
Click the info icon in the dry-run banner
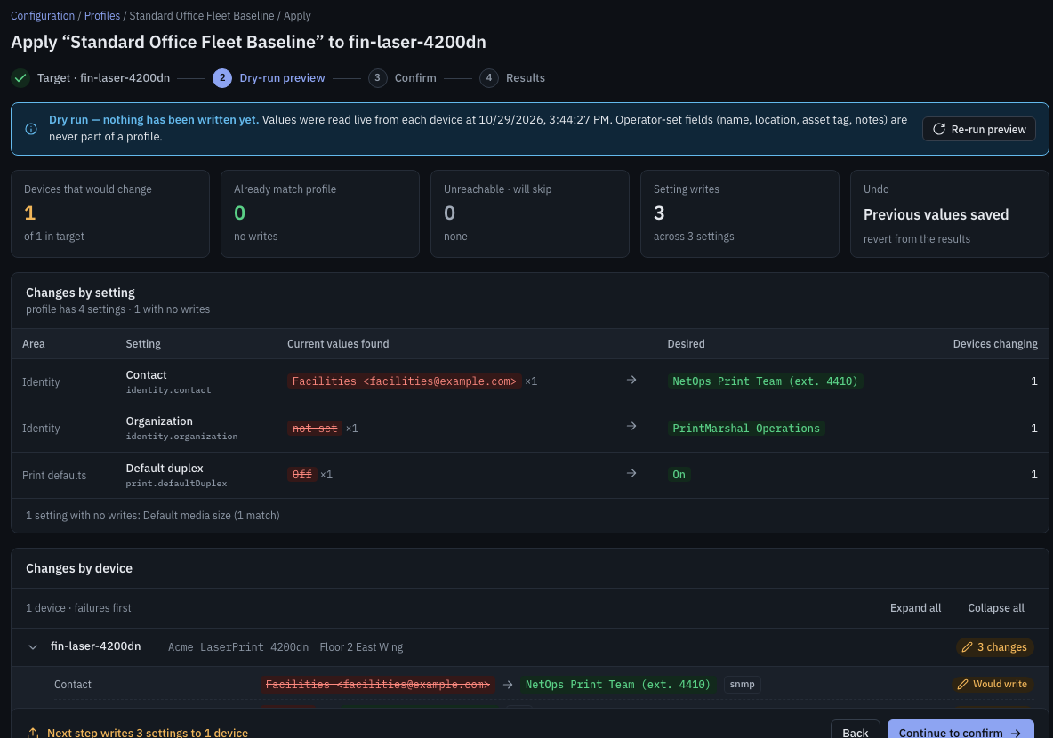coord(31,129)
